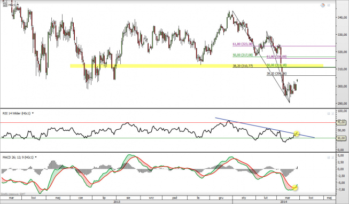349x204 pixels.
Task: Click the 'lip' month on the time axis
Action: (x=104, y=198)
